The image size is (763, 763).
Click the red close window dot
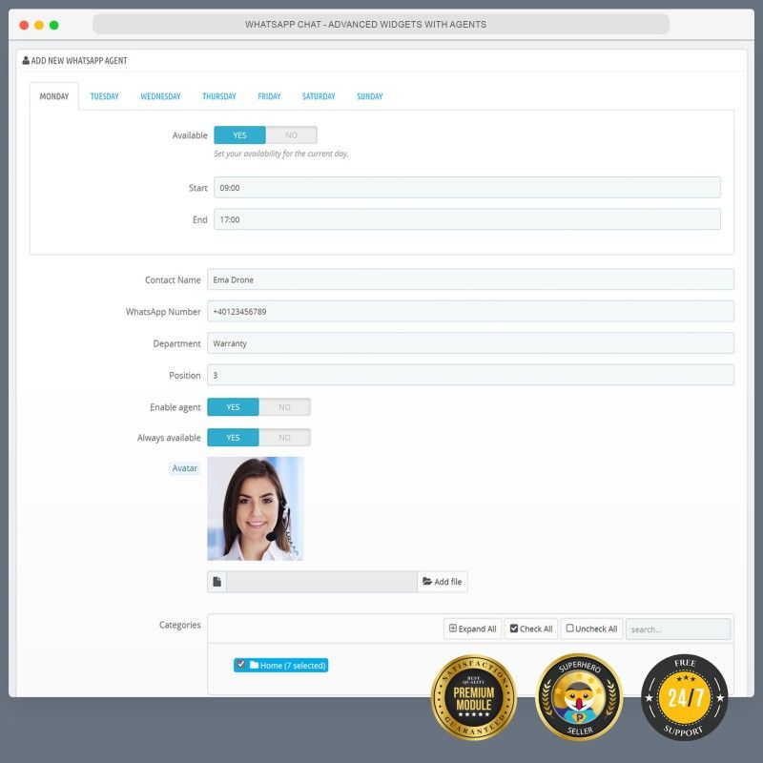(x=24, y=25)
